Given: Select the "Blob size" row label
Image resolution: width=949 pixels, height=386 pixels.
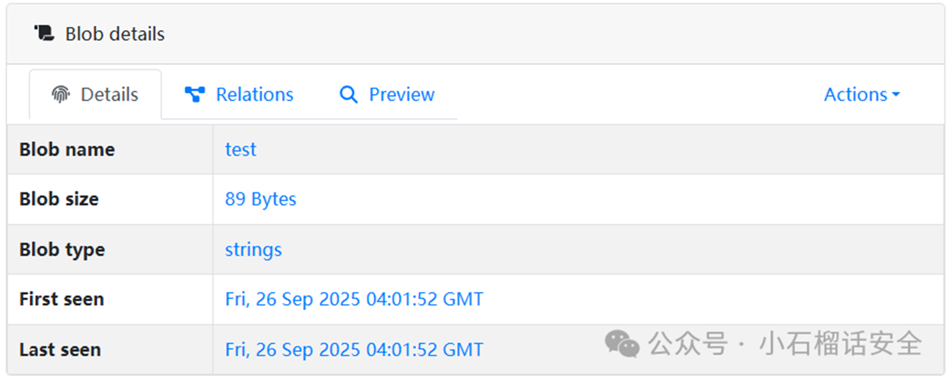Looking at the screenshot, I should [x=59, y=199].
